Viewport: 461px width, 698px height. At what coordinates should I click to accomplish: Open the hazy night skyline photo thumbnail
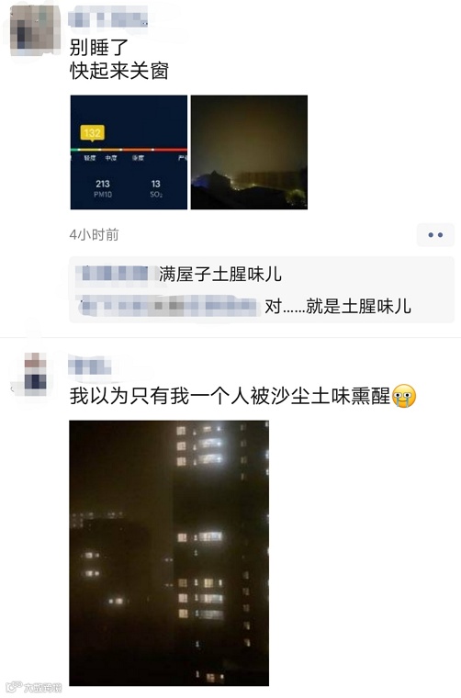249,152
